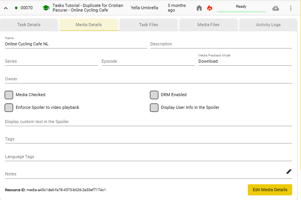Screen dimensions: 301x200
Task: Tick the Media Checked checkbox
Action: (9, 95)
